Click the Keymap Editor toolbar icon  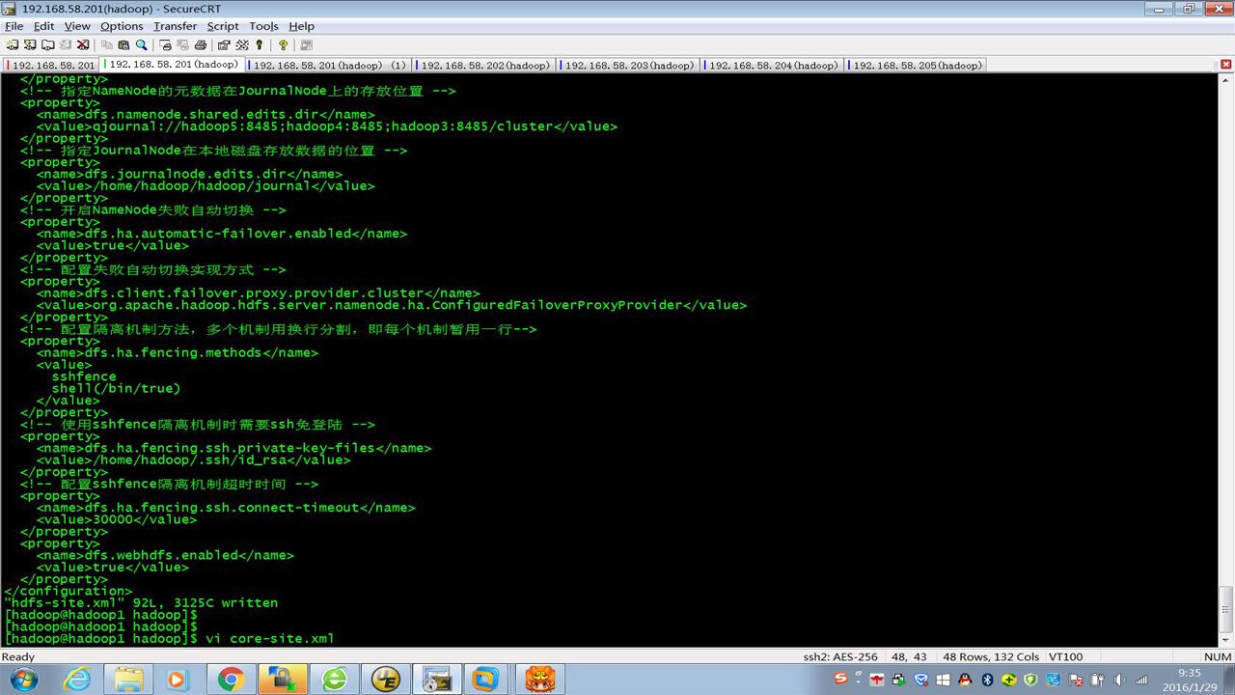click(241, 44)
